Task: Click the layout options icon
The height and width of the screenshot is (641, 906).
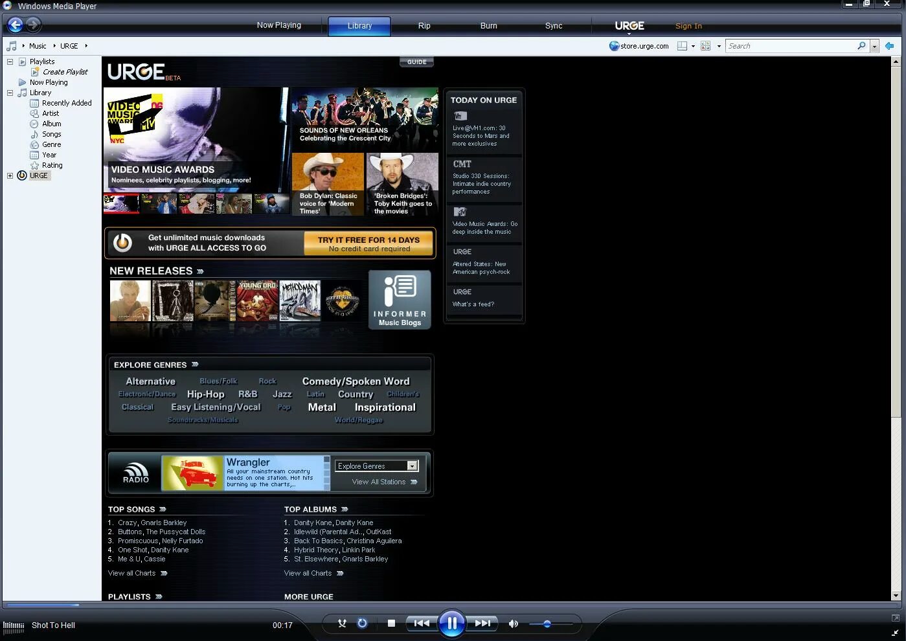Action: pyautogui.click(x=682, y=46)
